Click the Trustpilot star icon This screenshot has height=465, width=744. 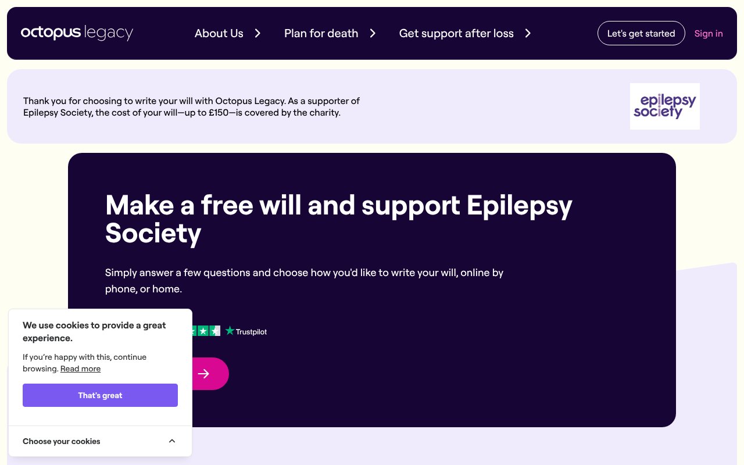230,331
